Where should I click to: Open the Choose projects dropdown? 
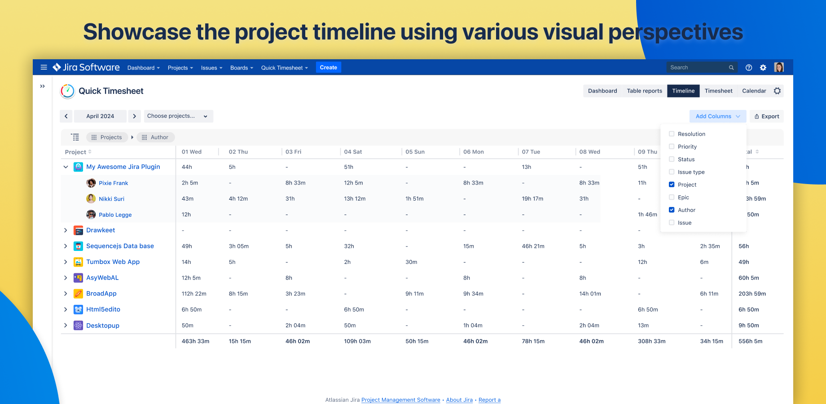coord(178,116)
